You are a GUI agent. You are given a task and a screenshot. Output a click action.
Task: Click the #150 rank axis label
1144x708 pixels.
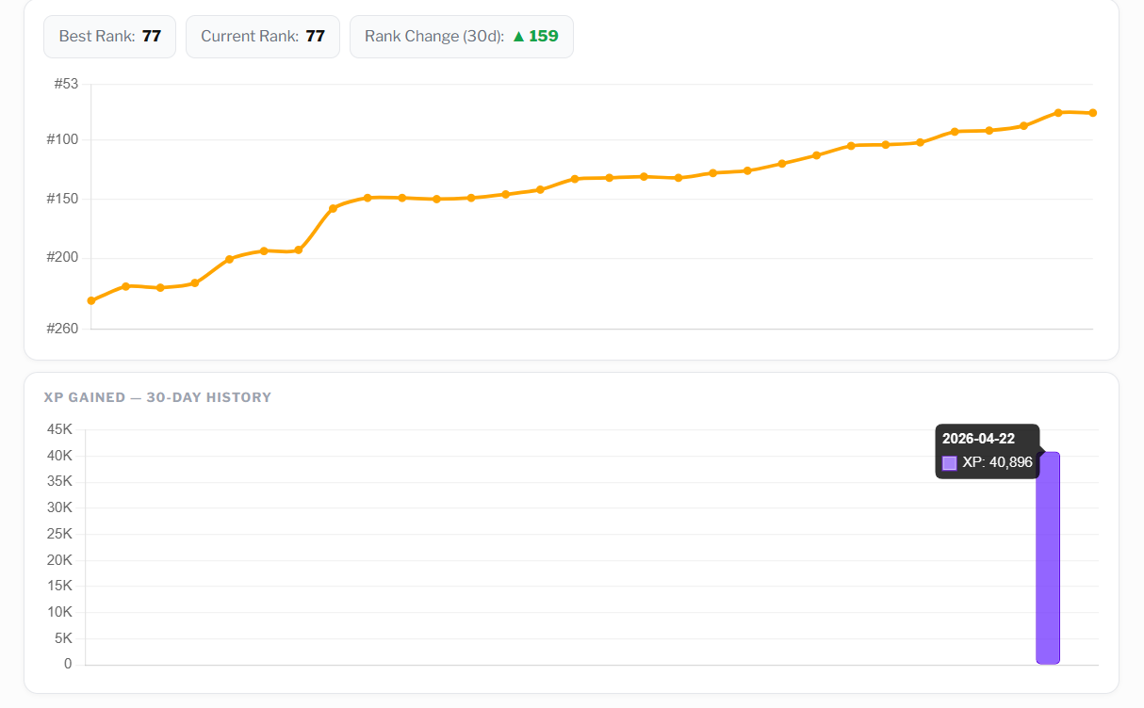tap(62, 199)
